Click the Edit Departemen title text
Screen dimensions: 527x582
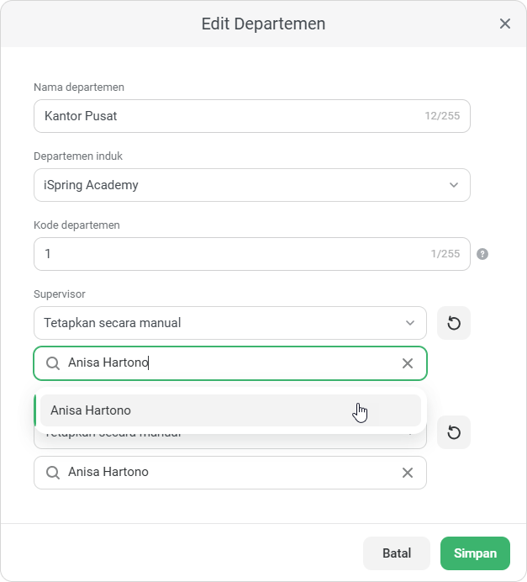(263, 24)
